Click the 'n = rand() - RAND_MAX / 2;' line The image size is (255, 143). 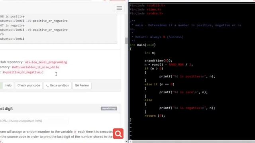tap(169, 65)
